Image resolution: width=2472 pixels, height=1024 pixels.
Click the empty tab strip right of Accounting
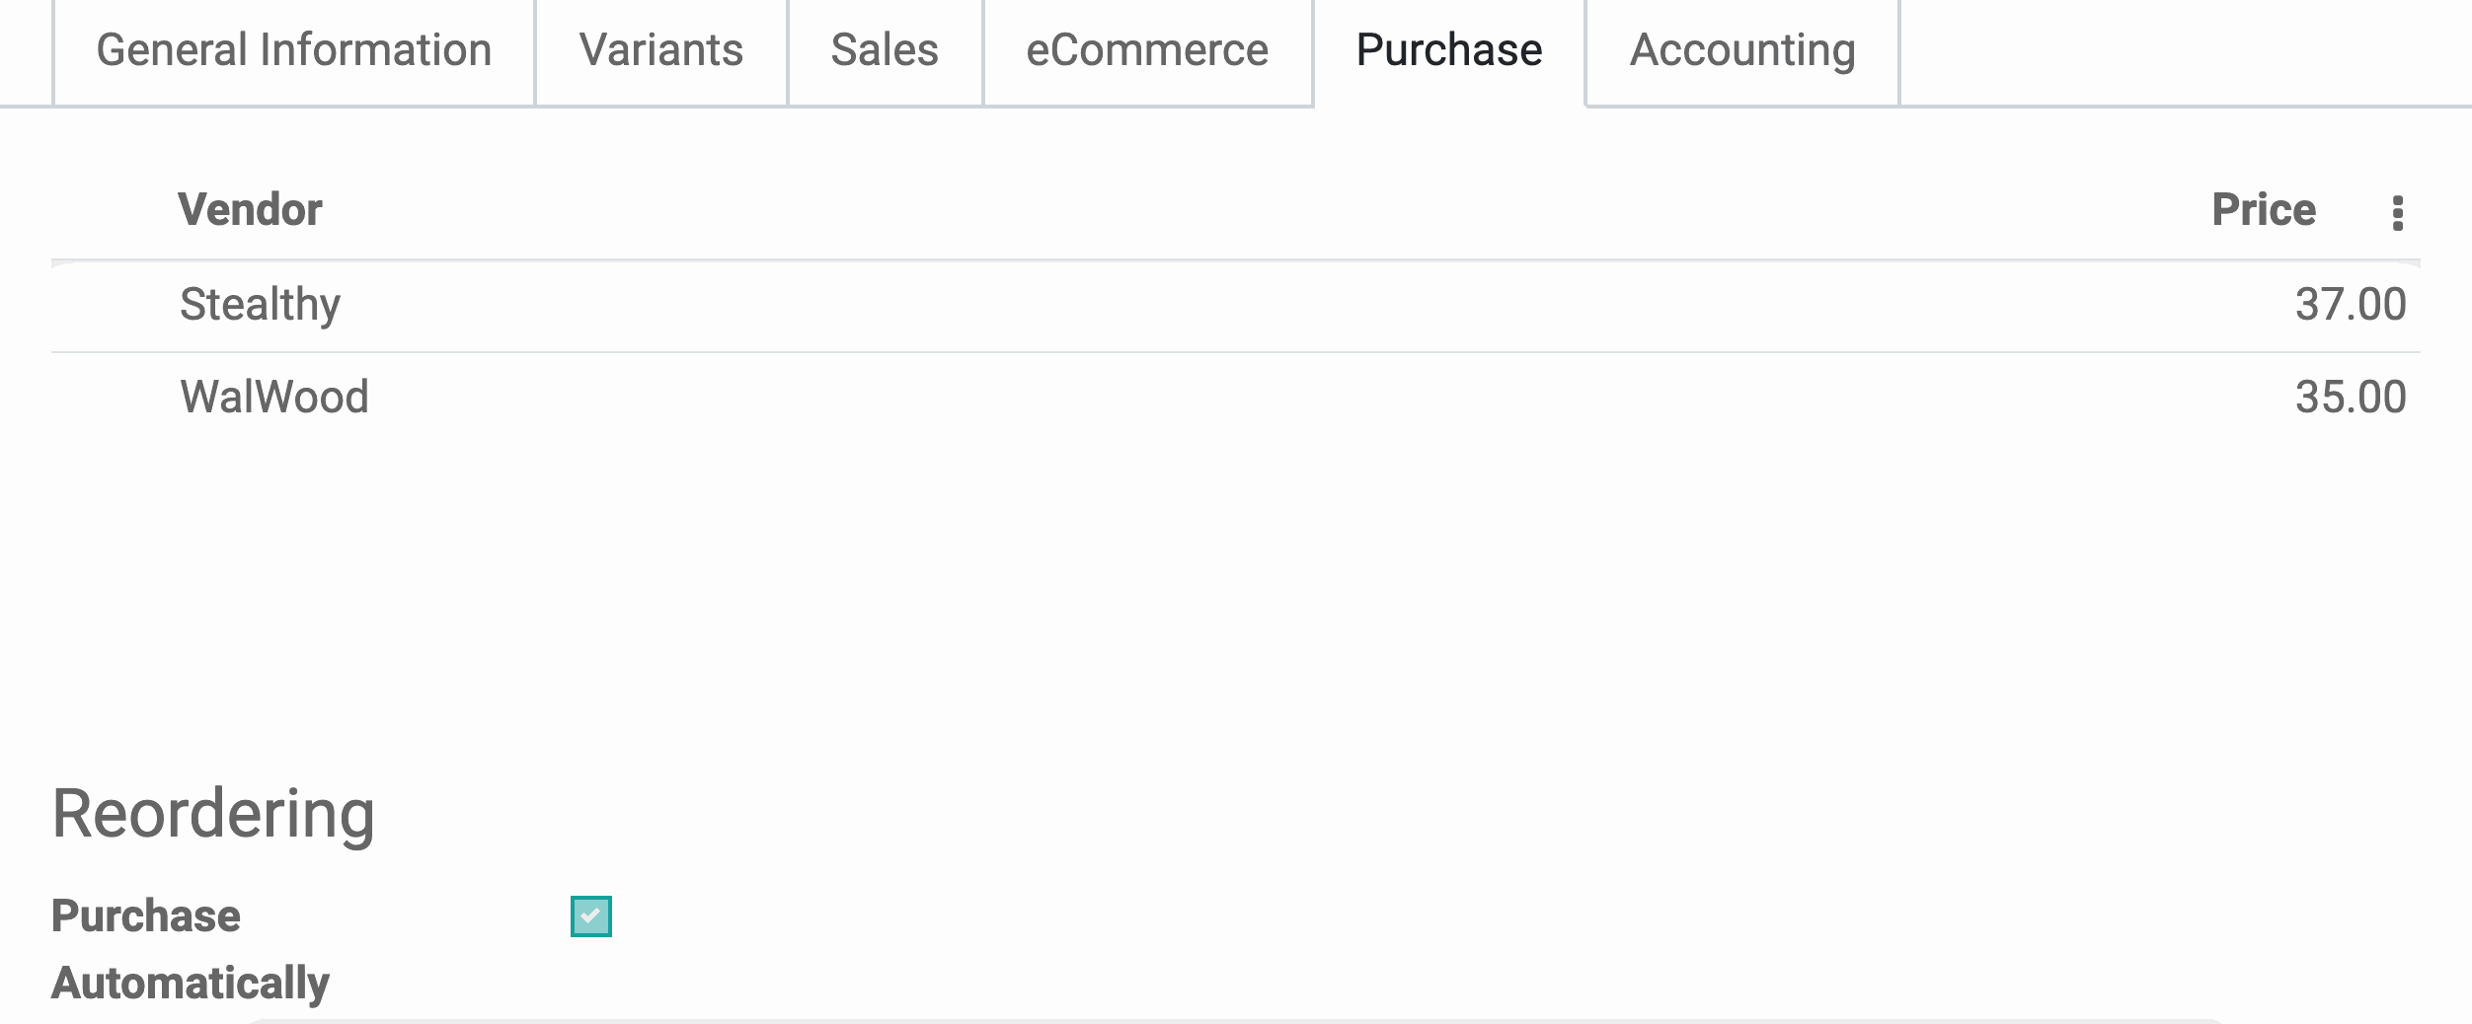tap(2172, 50)
